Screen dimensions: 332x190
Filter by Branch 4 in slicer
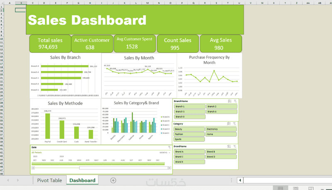point(222,112)
